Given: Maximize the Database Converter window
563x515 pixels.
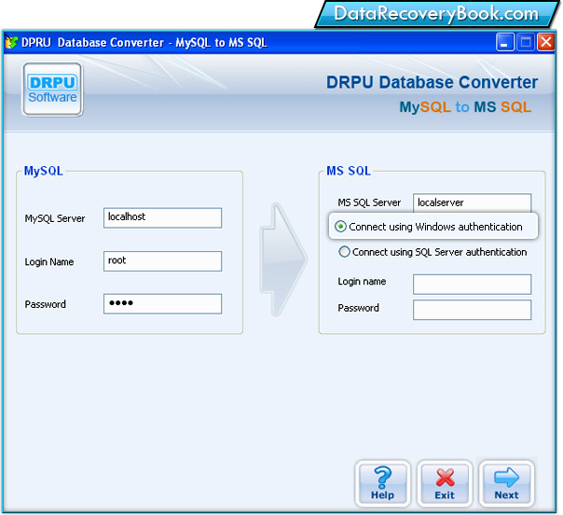Looking at the screenshot, I should click(526, 42).
